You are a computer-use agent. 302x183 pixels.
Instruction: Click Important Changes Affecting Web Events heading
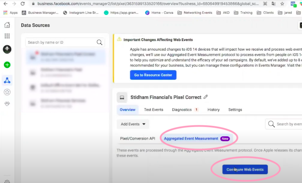pos(158,40)
